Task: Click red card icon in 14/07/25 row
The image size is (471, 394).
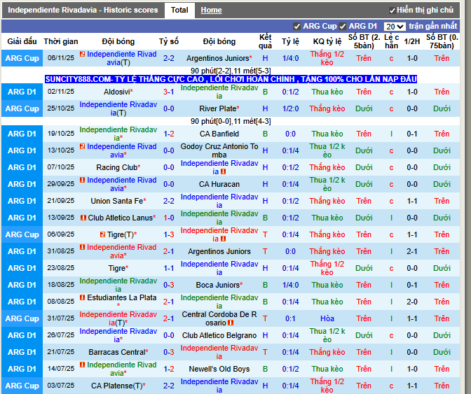Action: pyautogui.click(x=82, y=365)
